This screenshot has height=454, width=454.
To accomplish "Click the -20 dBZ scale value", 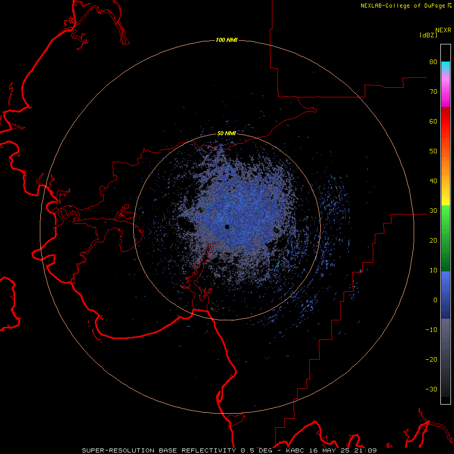I will click(x=431, y=360).
